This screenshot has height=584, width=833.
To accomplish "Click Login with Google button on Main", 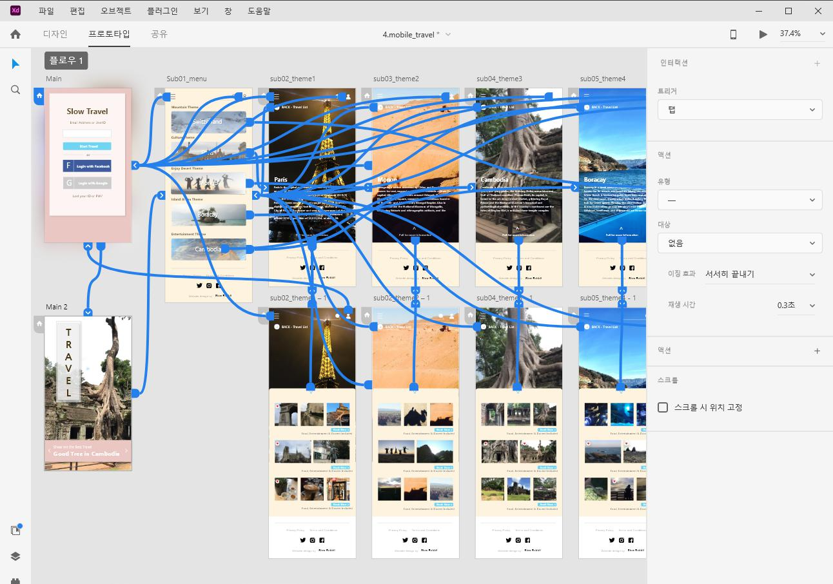I will pos(87,183).
